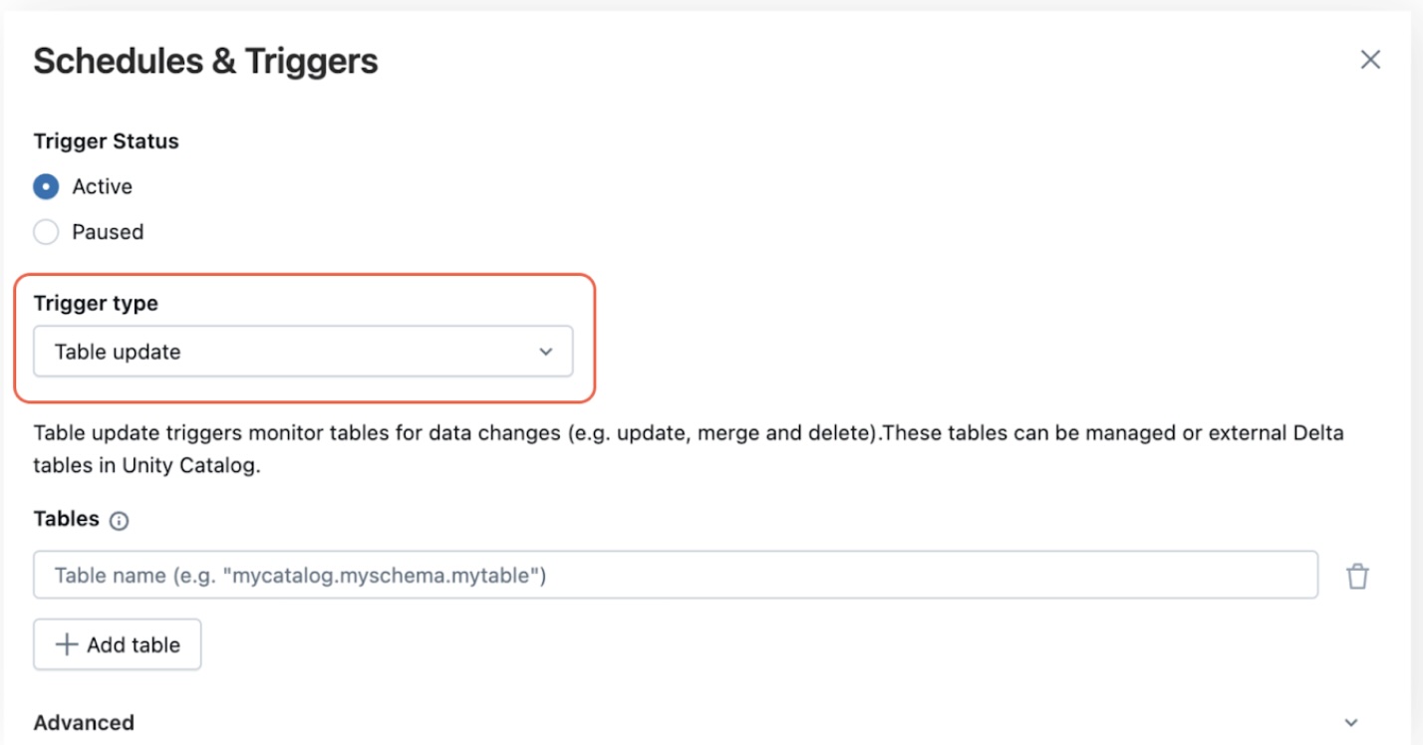The width and height of the screenshot is (1423, 745).
Task: Toggle the Advanced section chevron arrow
Action: [1351, 723]
